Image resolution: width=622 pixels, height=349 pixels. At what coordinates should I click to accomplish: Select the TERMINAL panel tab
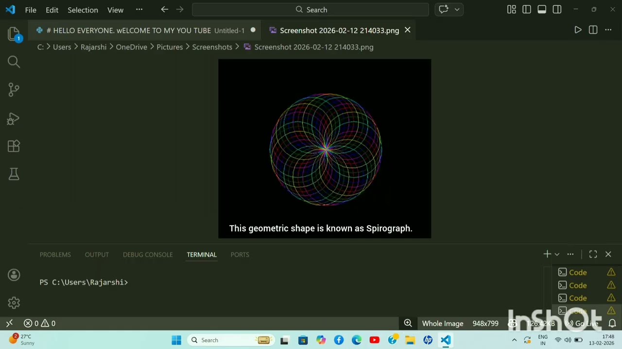tap(202, 254)
